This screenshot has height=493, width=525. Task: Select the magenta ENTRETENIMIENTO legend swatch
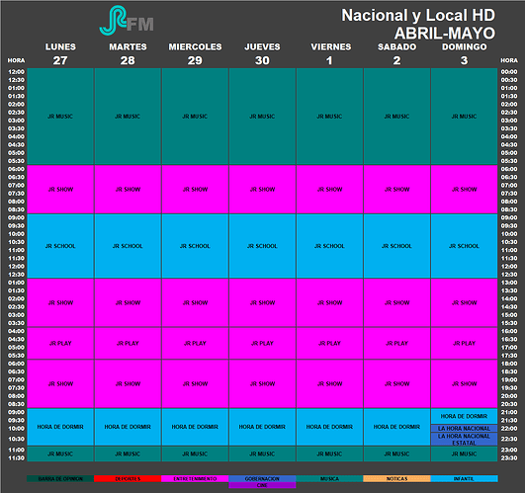195,478
